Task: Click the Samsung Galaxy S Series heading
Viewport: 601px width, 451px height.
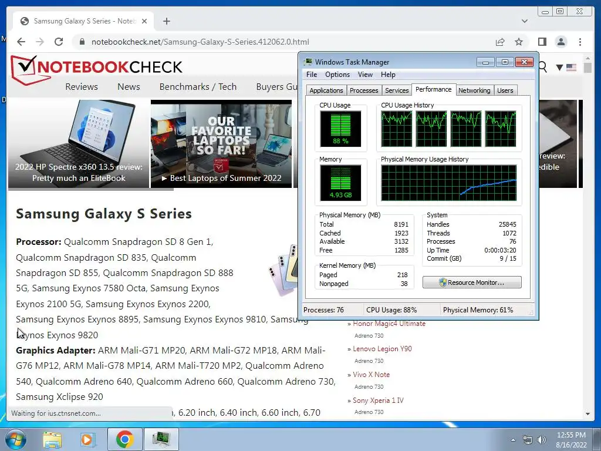Action: [104, 214]
